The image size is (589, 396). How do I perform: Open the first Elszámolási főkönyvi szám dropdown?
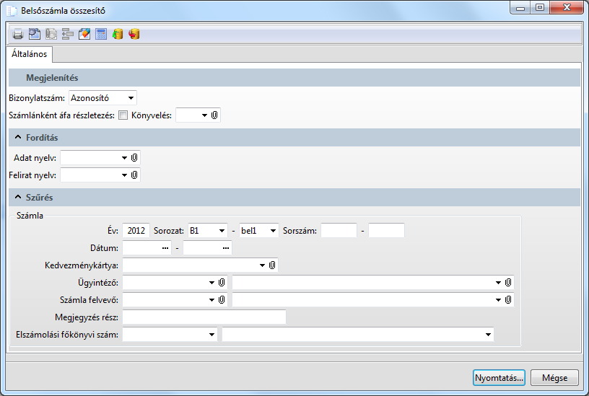[x=212, y=335]
